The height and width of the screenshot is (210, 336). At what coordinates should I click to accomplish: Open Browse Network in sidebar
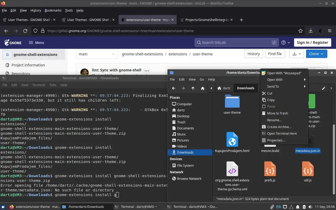(x=190, y=178)
